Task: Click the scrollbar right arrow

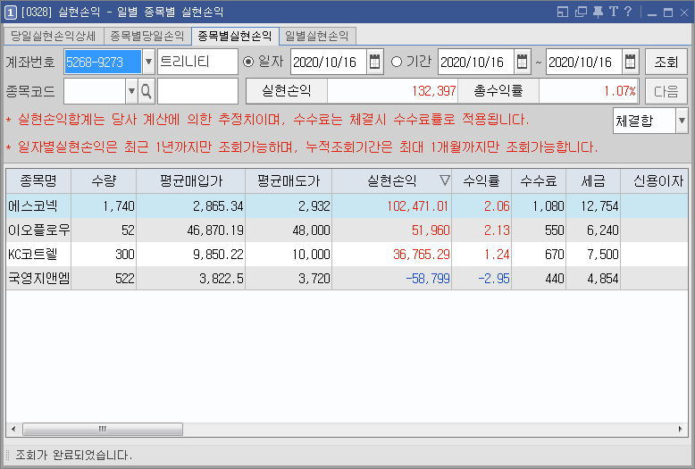Action: (681, 429)
